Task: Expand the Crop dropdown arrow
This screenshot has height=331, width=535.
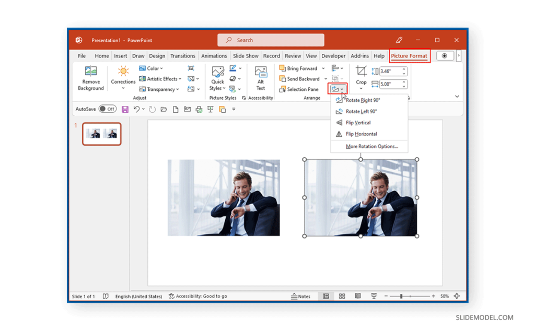Action: click(361, 89)
